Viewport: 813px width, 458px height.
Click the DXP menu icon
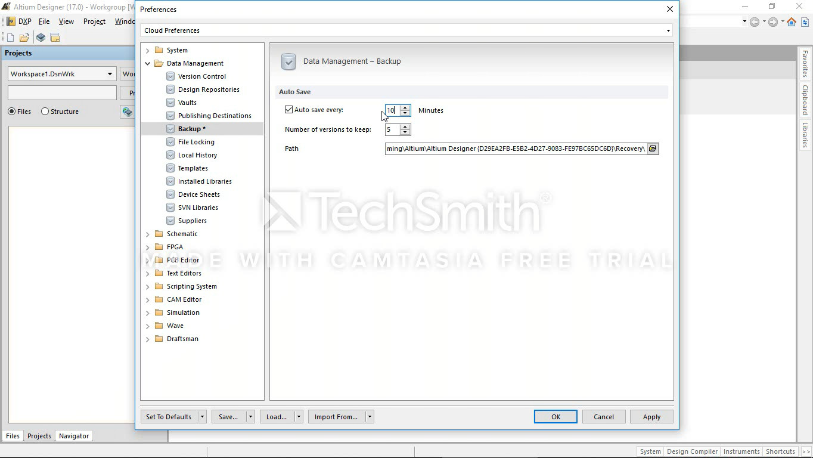[11, 21]
